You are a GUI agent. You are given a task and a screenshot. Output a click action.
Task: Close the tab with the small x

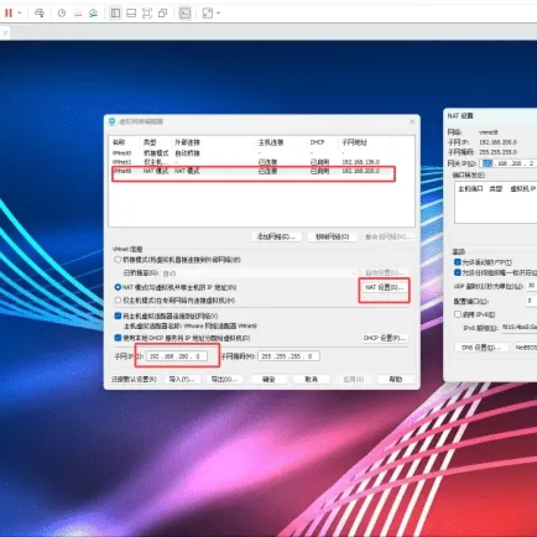click(5, 33)
